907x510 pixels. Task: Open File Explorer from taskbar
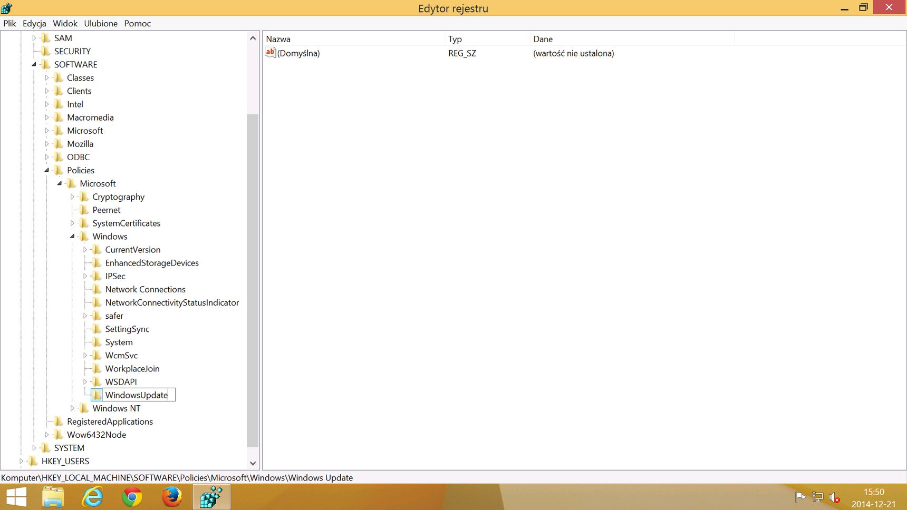53,497
